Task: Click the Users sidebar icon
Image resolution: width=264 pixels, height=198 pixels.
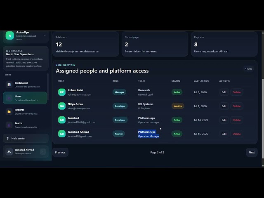Action: tap(9, 98)
